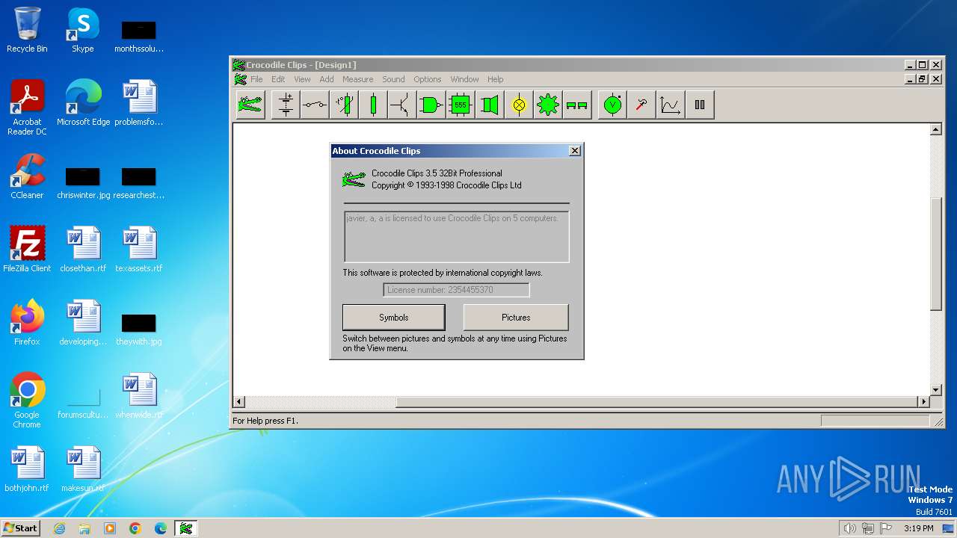Viewport: 957px width, 538px height.
Task: Click the taskbar clock showing 3:19 PM
Action: (x=918, y=528)
